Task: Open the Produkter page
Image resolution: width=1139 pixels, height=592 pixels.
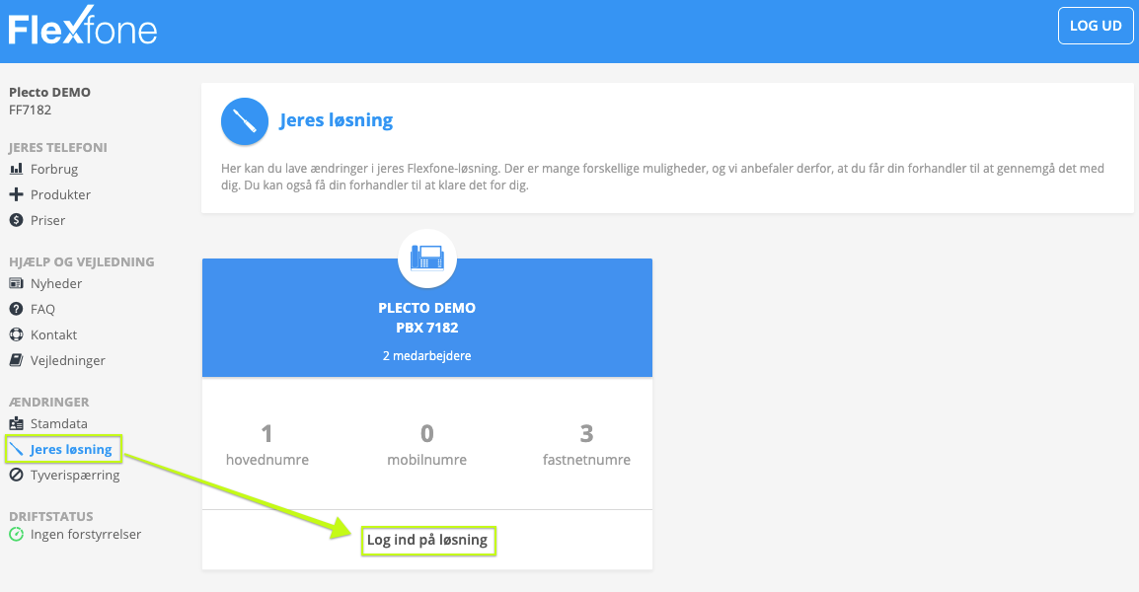Action: coord(60,194)
